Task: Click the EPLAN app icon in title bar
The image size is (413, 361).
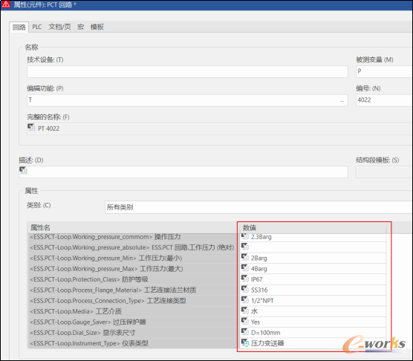Action: tap(6, 4)
